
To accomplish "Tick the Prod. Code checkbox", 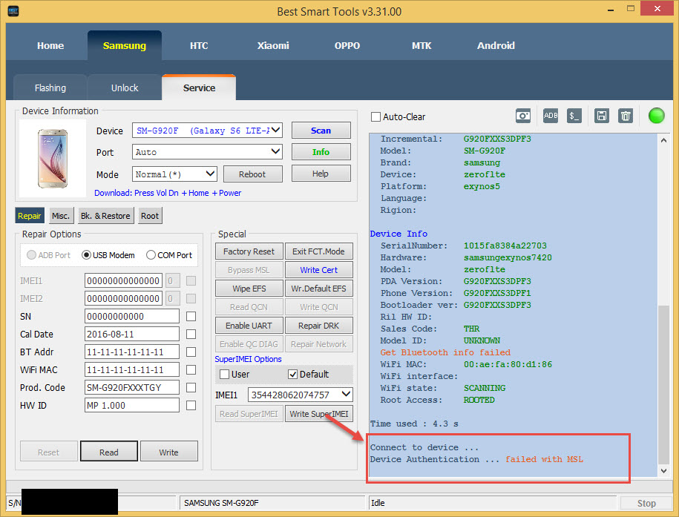I will (x=191, y=387).
